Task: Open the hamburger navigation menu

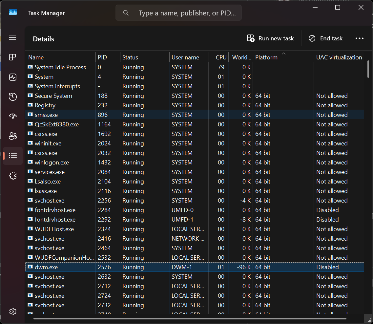Action: pyautogui.click(x=12, y=37)
